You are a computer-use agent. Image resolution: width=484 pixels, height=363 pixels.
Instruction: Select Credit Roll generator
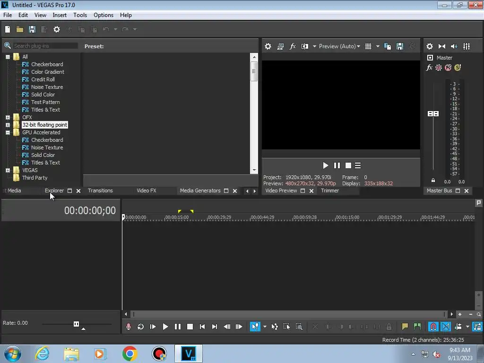[x=43, y=79]
